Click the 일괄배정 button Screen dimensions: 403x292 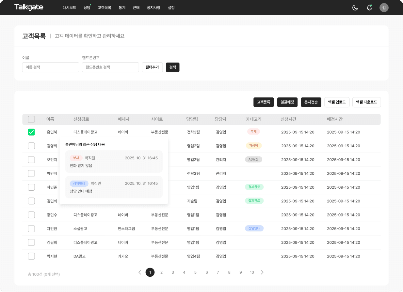[x=287, y=102]
